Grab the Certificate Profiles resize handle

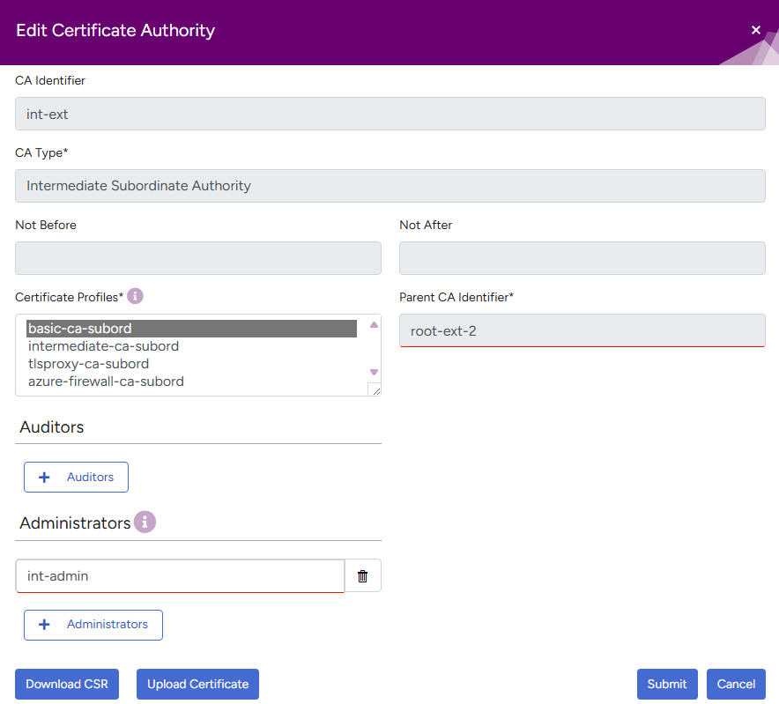coord(374,389)
